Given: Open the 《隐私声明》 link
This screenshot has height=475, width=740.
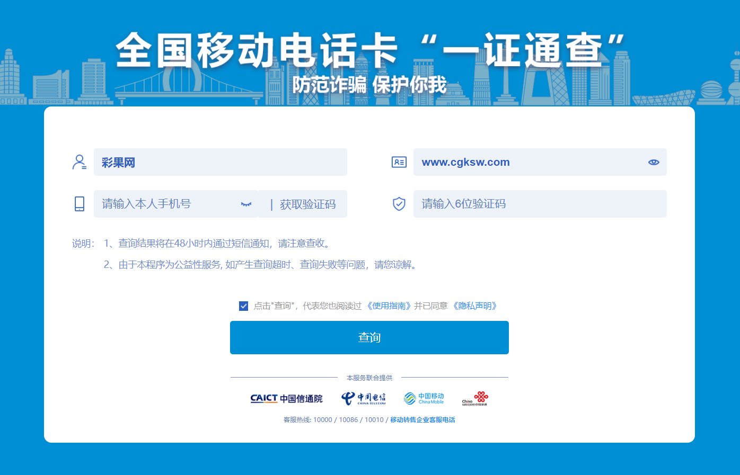Looking at the screenshot, I should (x=475, y=306).
